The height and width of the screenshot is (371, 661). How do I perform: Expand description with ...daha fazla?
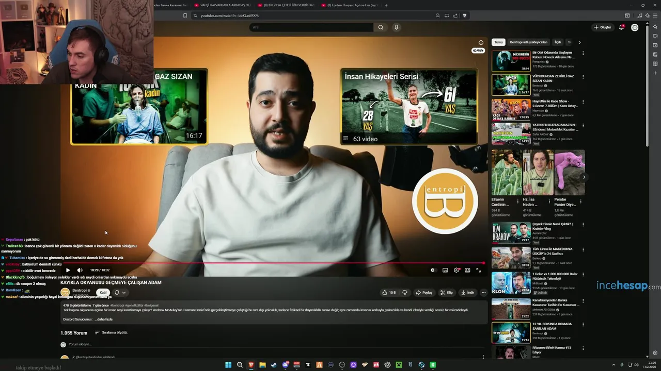pos(103,319)
